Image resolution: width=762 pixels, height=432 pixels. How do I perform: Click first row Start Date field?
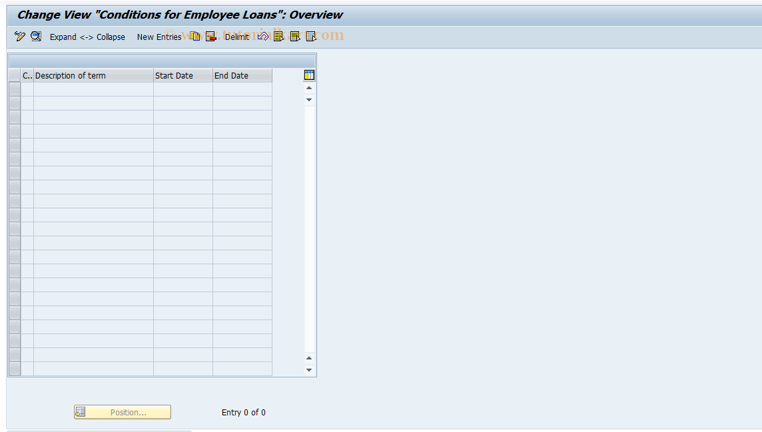click(x=183, y=89)
